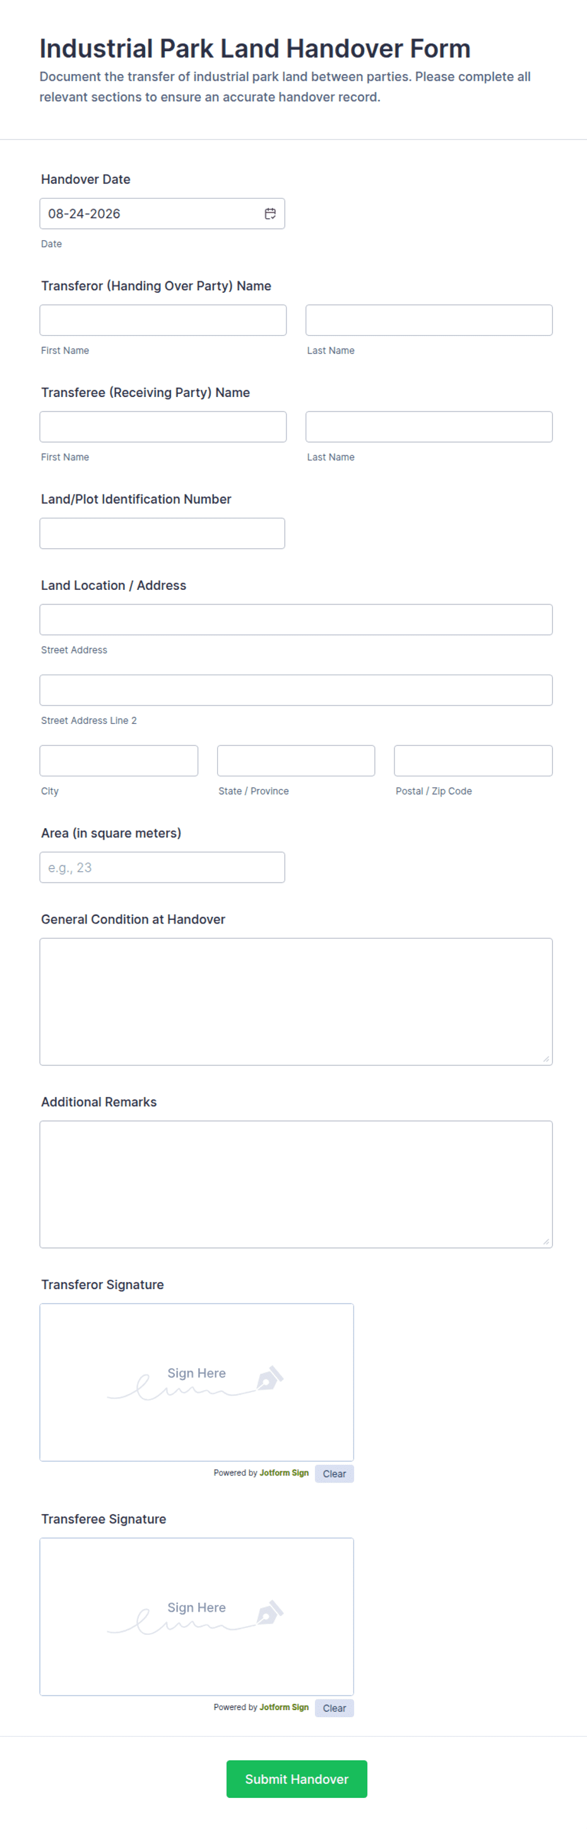This screenshot has height=1829, width=587.
Task: Focus the State / Province field
Action: 295,761
